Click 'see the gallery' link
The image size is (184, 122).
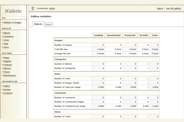tap(174, 9)
